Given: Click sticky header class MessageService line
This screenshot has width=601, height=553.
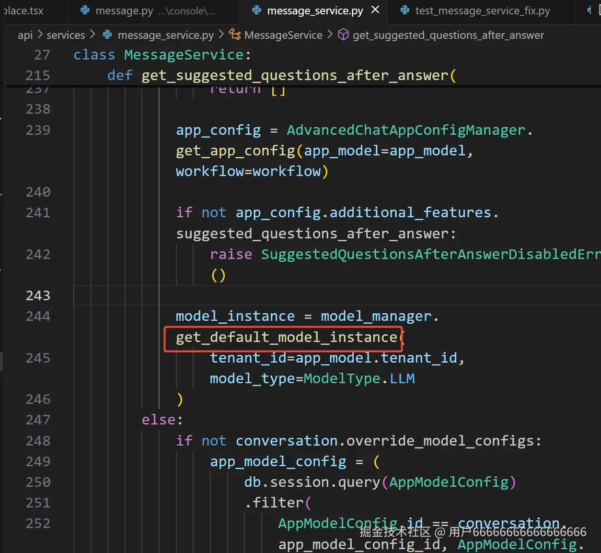Looking at the screenshot, I should point(162,55).
